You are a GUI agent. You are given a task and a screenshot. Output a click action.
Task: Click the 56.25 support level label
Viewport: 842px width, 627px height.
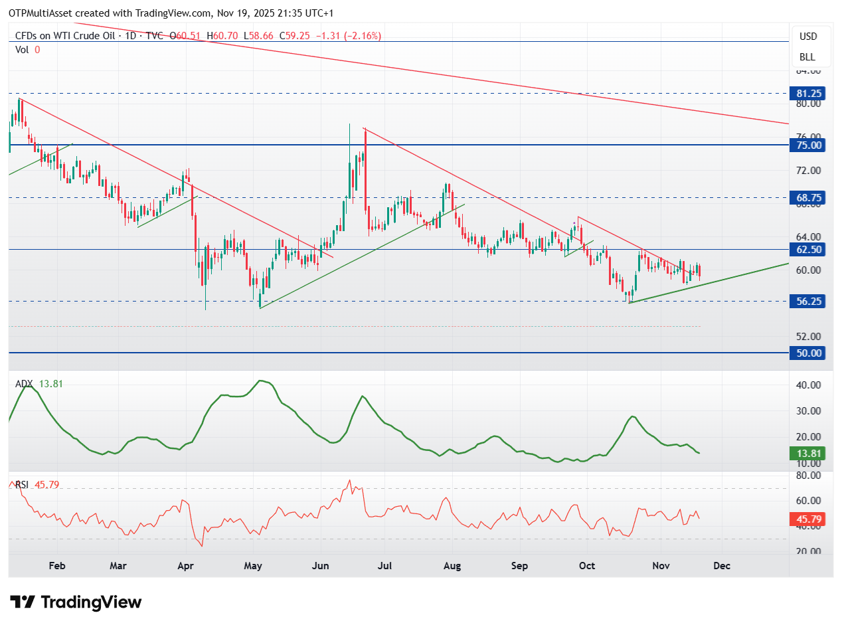click(807, 301)
